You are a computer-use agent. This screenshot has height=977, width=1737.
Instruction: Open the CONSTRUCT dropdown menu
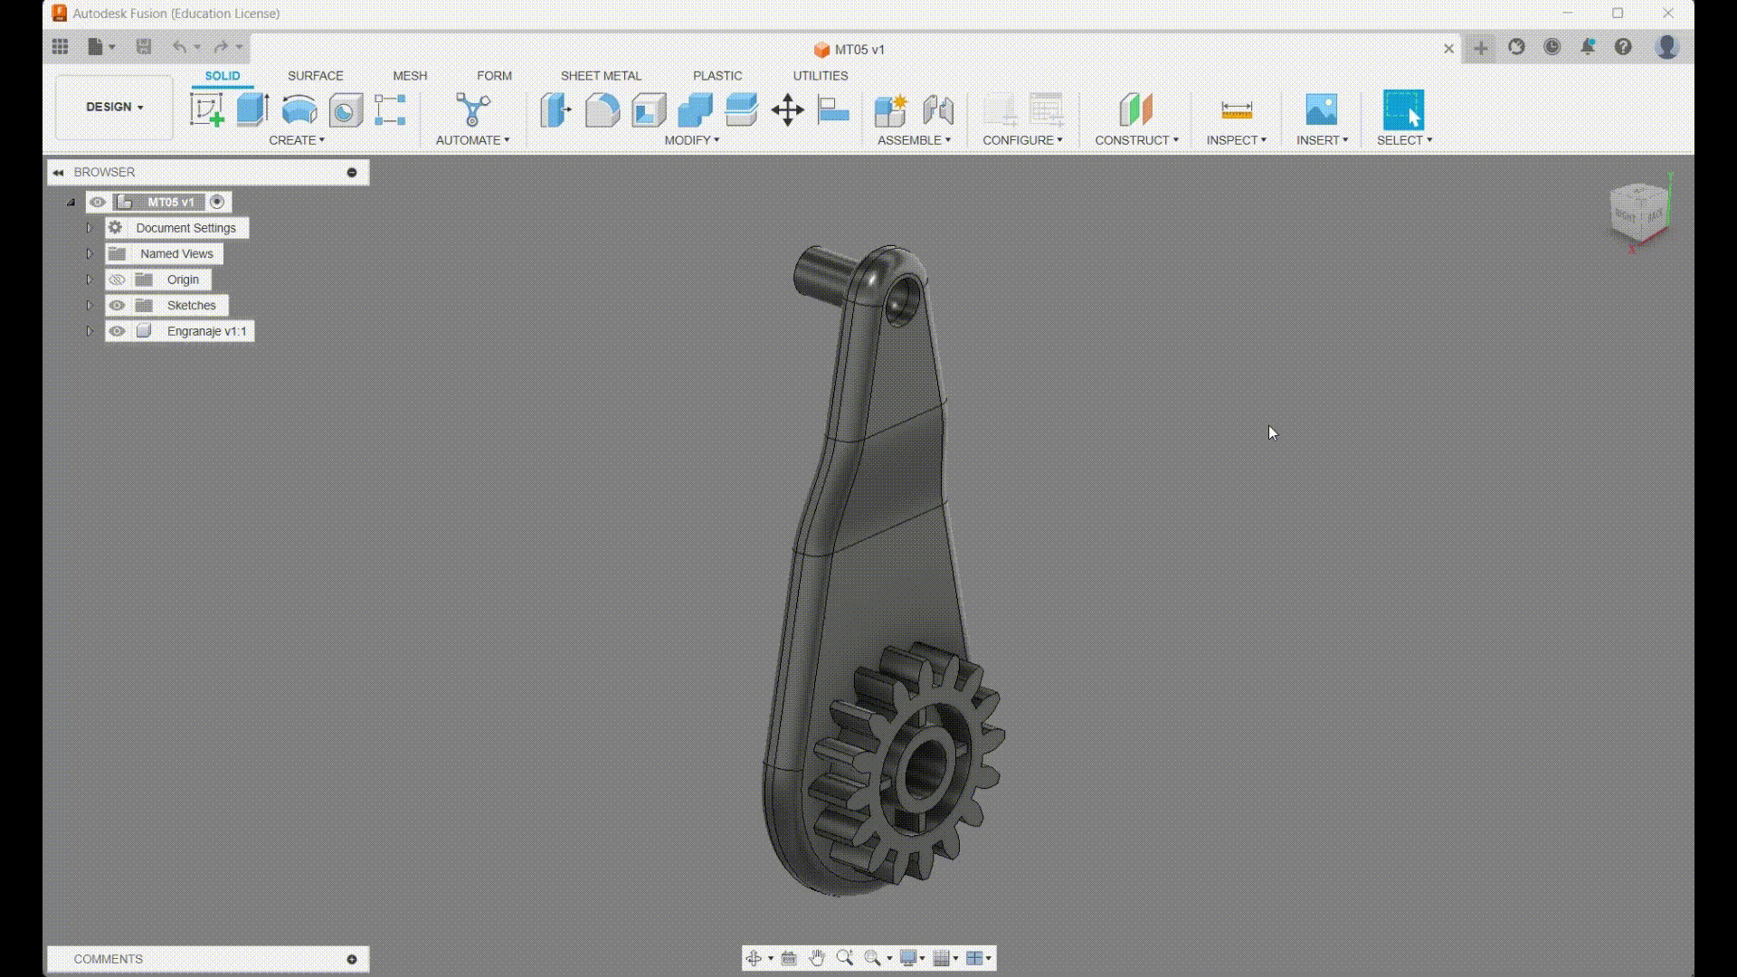click(1136, 140)
